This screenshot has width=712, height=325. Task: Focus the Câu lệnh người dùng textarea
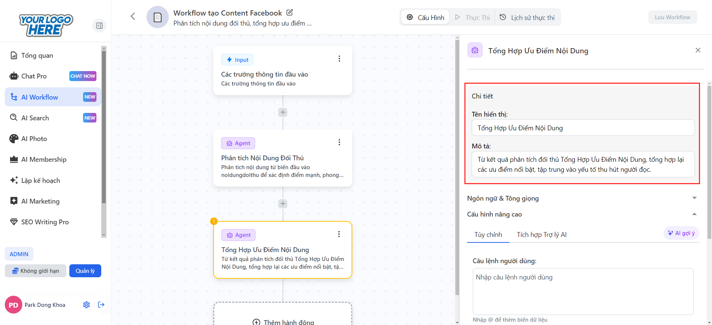[x=583, y=291]
